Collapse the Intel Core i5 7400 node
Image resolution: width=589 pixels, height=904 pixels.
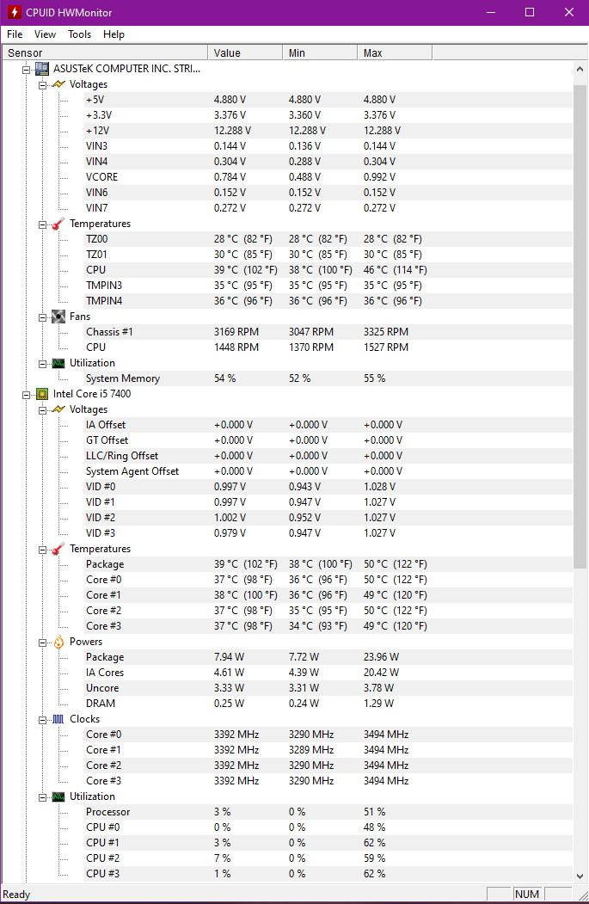(26, 394)
